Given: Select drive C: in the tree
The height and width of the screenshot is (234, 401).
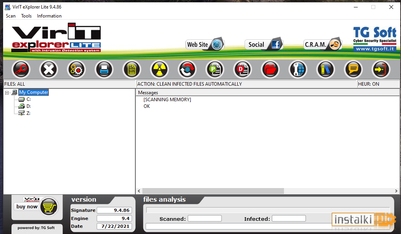Looking at the screenshot, I should (x=28, y=99).
